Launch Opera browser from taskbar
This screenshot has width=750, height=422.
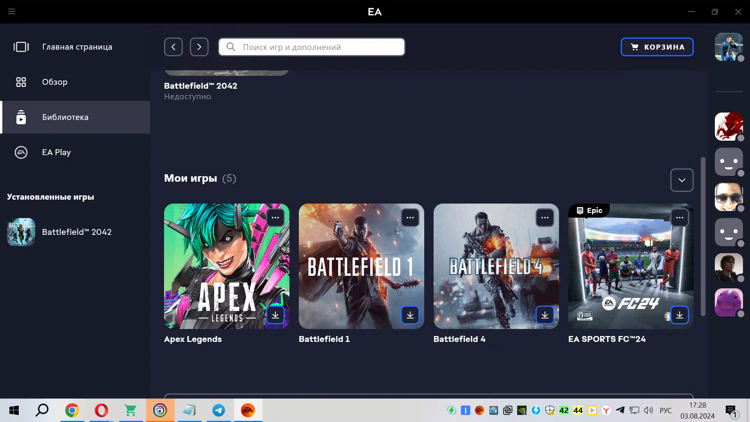pos(102,410)
